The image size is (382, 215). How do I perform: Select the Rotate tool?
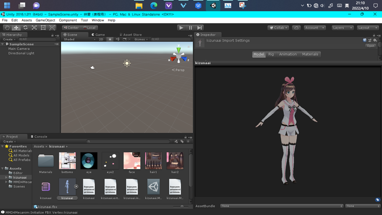tap(25, 27)
